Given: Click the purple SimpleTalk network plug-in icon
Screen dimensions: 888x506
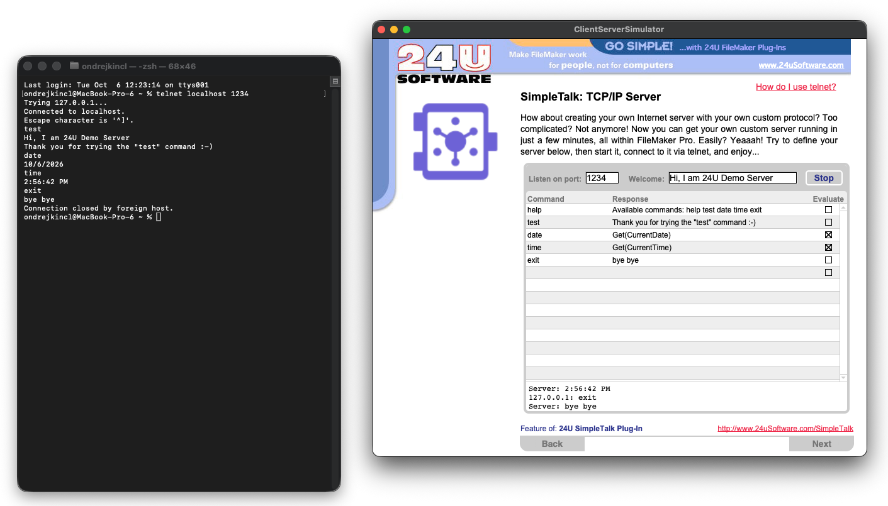Looking at the screenshot, I should 455,141.
